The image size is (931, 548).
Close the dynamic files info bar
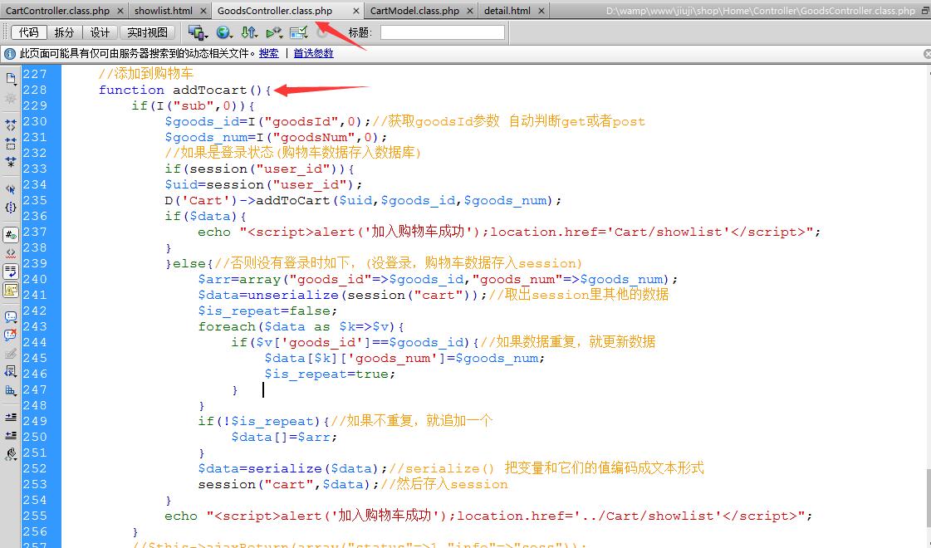pos(927,54)
